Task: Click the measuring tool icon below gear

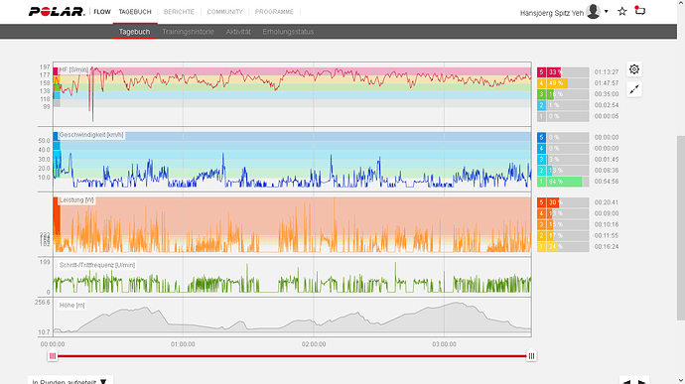Action: (x=634, y=89)
